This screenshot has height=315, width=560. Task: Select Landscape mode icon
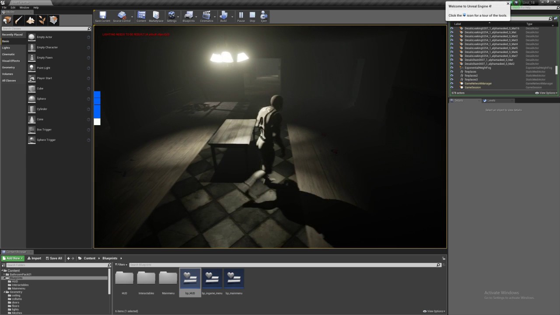pos(30,20)
